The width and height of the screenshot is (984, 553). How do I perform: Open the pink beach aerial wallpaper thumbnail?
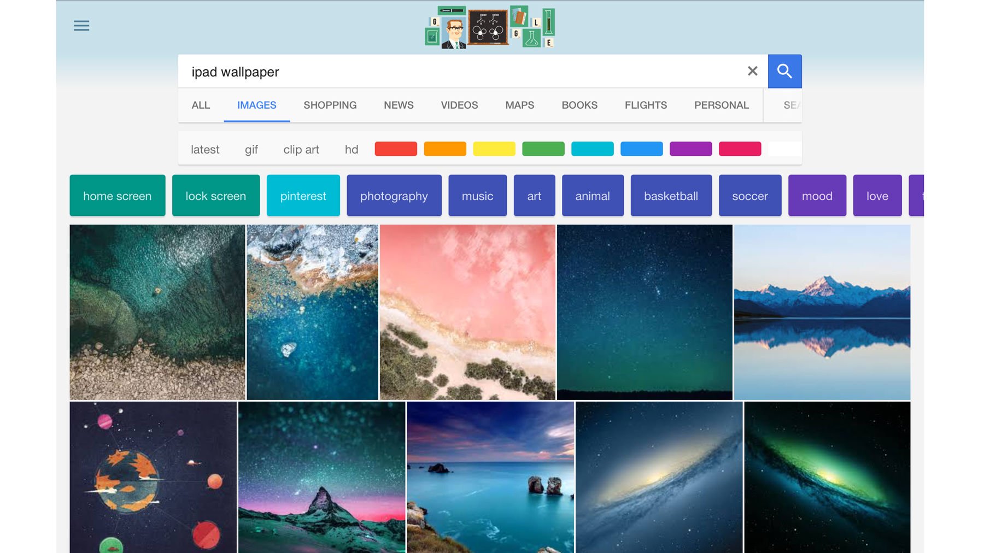pos(467,312)
